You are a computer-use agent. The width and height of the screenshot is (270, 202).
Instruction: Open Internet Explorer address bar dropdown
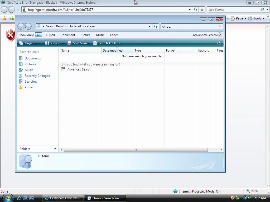click(190, 10)
